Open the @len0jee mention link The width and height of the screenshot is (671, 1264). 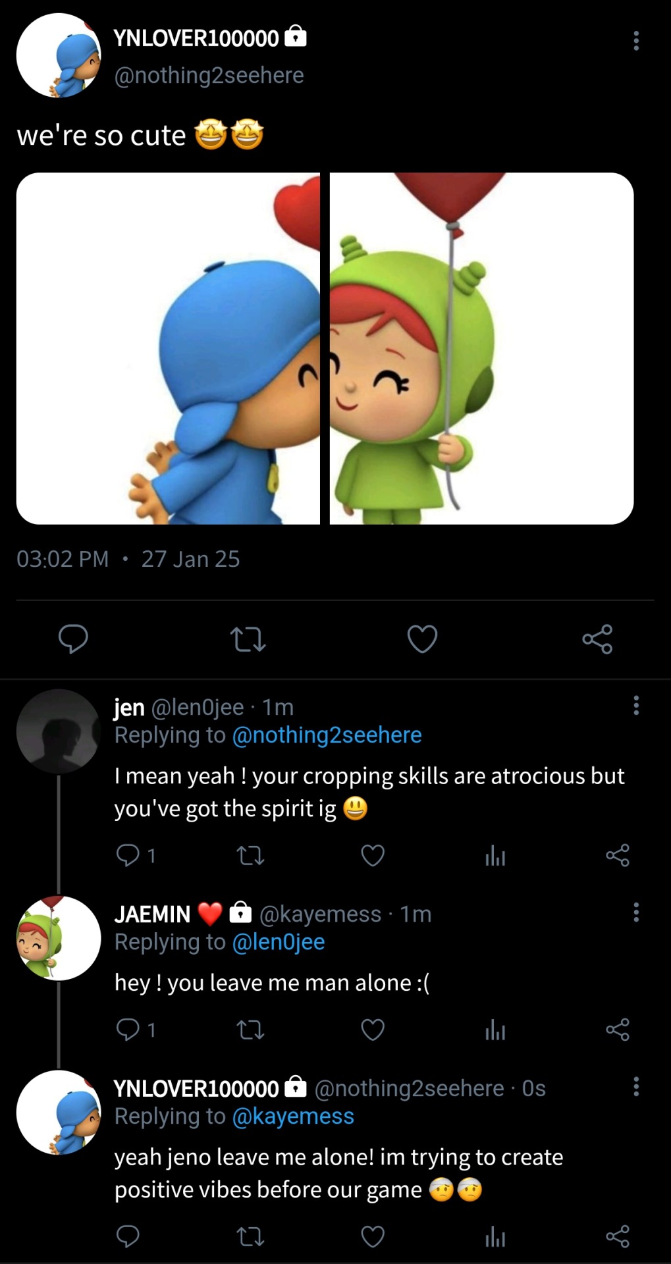coord(279,942)
